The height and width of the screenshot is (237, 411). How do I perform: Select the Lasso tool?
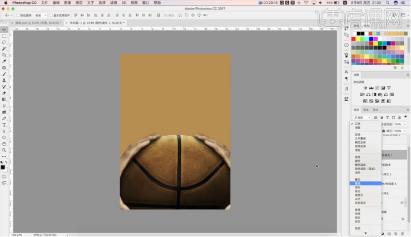click(x=4, y=42)
